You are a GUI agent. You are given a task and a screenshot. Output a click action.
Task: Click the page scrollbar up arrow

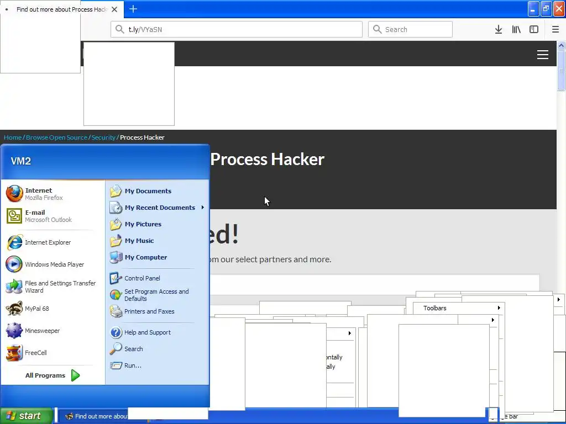tap(562, 45)
